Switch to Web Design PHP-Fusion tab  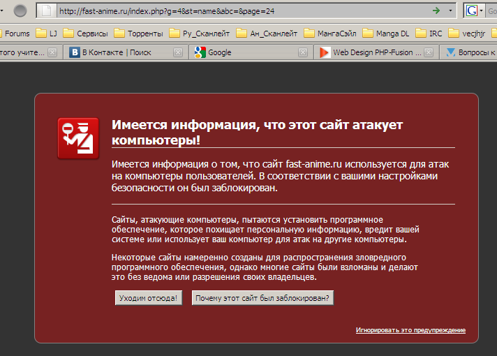pyautogui.click(x=370, y=52)
